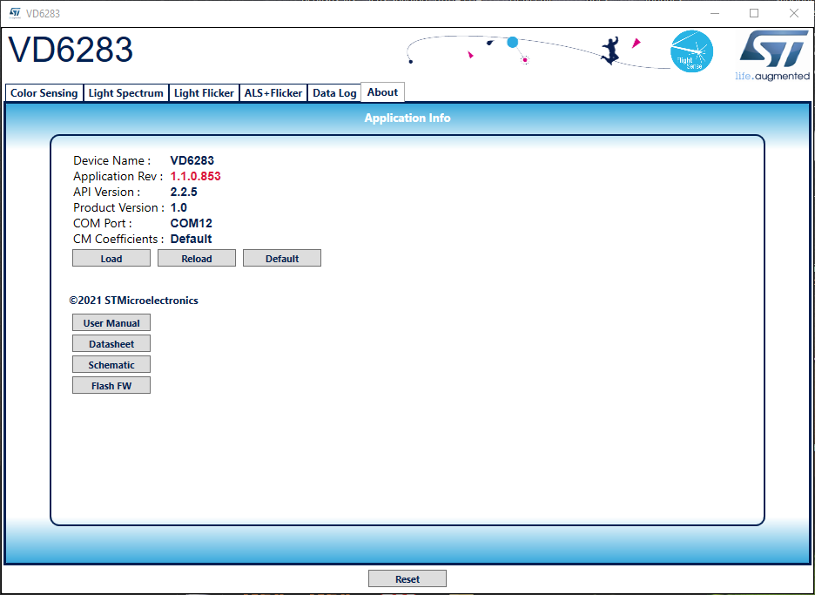Switch to the Color Sensing tab
The height and width of the screenshot is (595, 815).
(44, 93)
